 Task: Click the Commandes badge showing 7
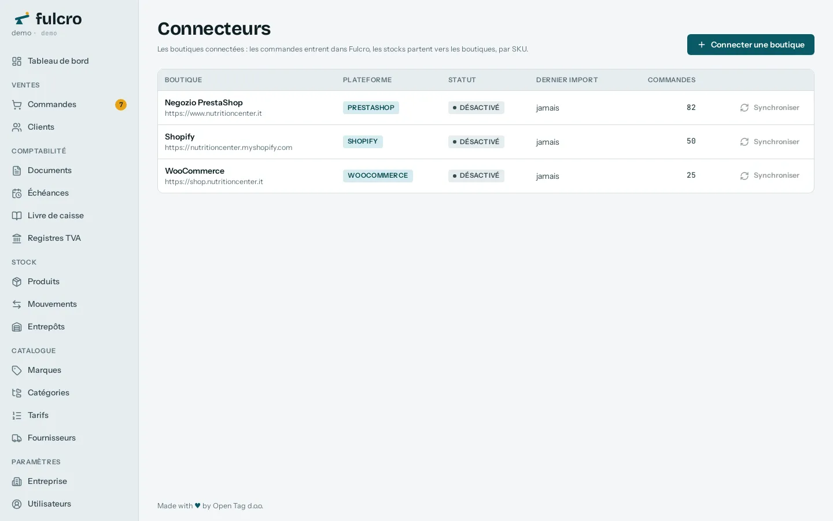[120, 105]
